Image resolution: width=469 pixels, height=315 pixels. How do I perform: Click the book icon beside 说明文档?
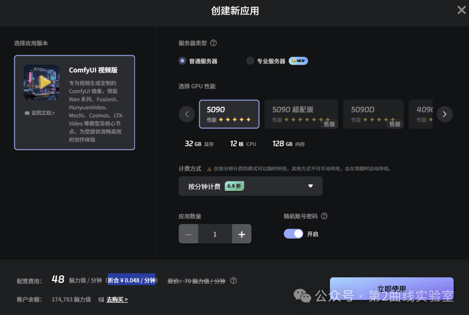tap(27, 113)
